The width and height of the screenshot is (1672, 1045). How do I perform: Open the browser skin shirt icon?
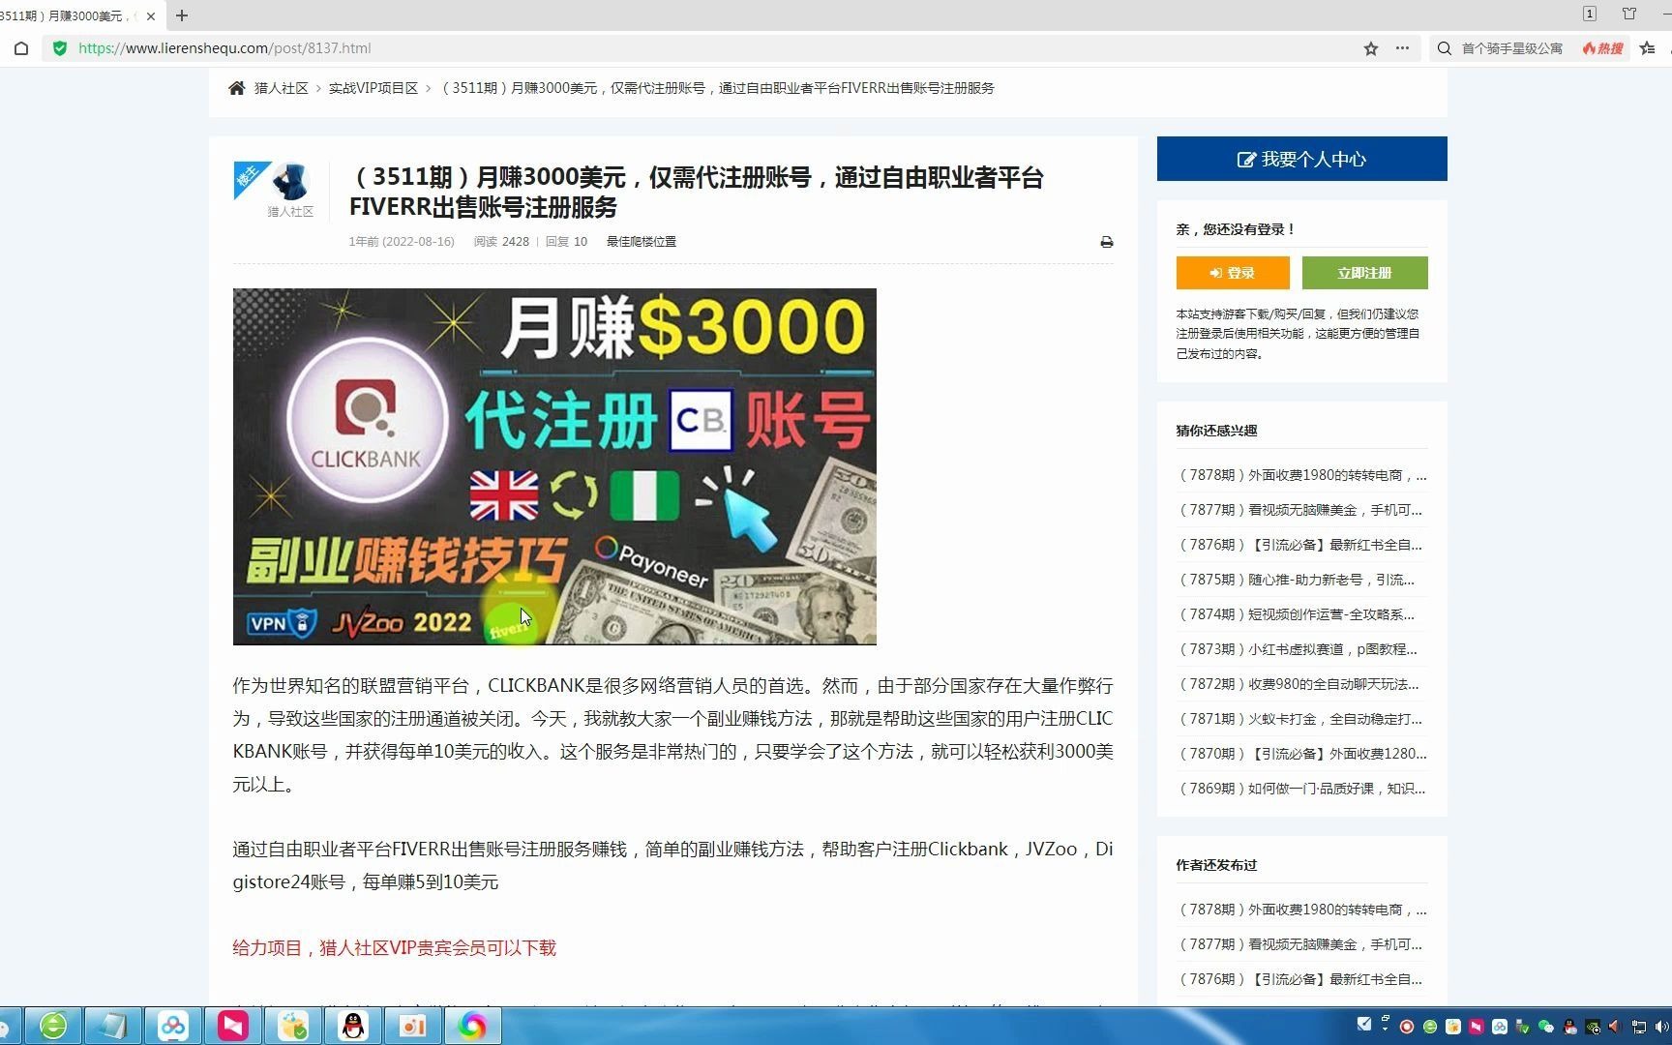(x=1629, y=14)
